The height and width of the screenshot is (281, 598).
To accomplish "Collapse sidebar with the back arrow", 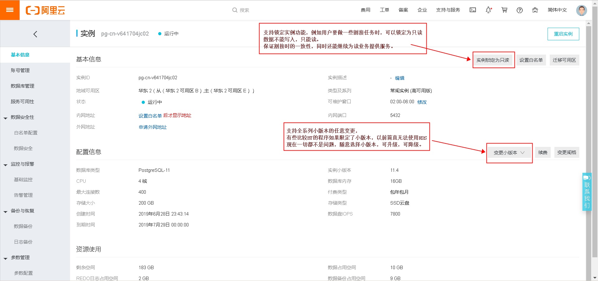I will [35, 34].
